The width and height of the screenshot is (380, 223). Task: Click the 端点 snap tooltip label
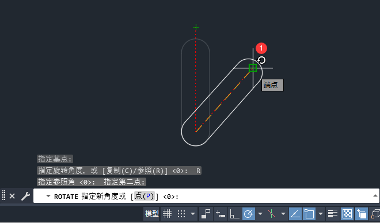pos(272,85)
